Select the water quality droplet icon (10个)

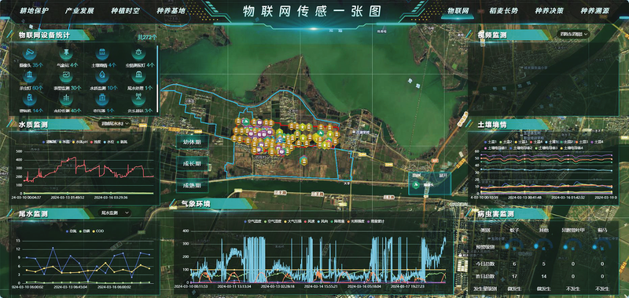[103, 75]
